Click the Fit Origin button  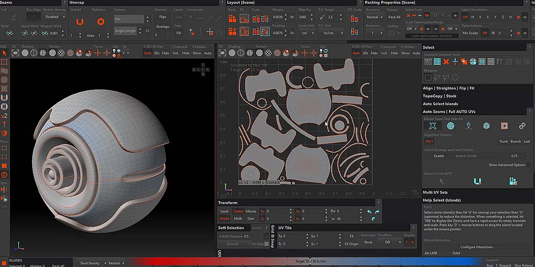(x=351, y=244)
